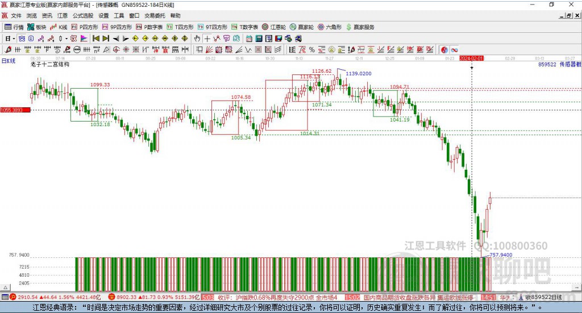Click the red 2024-02-01 date marker
The width and height of the screenshot is (582, 313).
(x=471, y=59)
